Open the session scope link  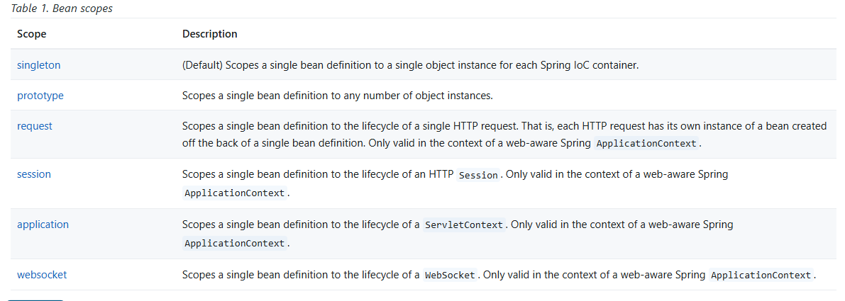point(34,174)
